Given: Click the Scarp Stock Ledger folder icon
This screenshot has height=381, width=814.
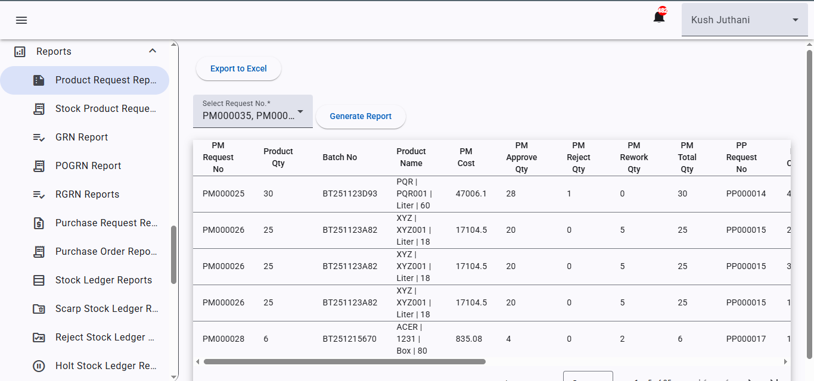Looking at the screenshot, I should pyautogui.click(x=39, y=309).
